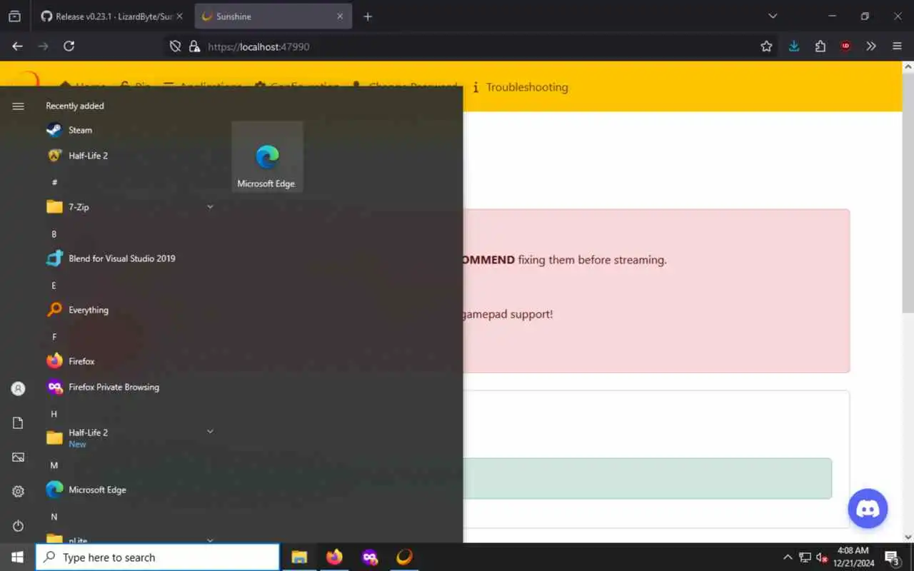Go back in browser history
This screenshot has height=571, width=914.
click(x=17, y=46)
